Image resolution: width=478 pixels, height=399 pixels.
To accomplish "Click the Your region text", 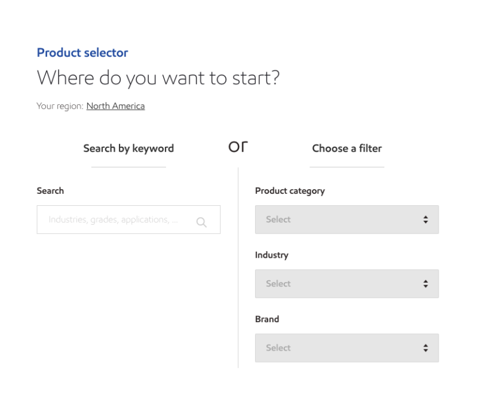I will (x=60, y=106).
